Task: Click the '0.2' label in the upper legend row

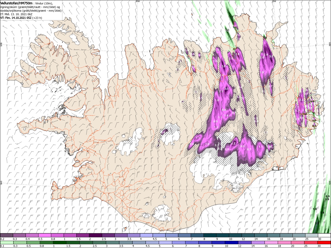Action: pos(2,239)
